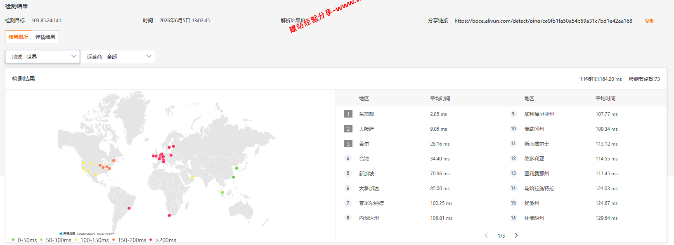674x245 pixels.
Task: Click the 犹他州 region text
Action: (x=532, y=203)
